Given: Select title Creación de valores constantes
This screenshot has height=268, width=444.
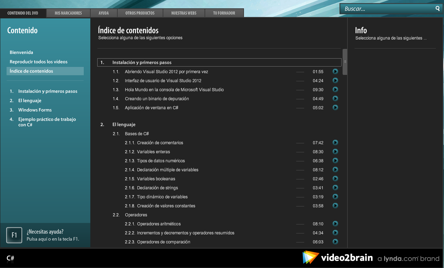Looking at the screenshot, I should click(x=166, y=206).
